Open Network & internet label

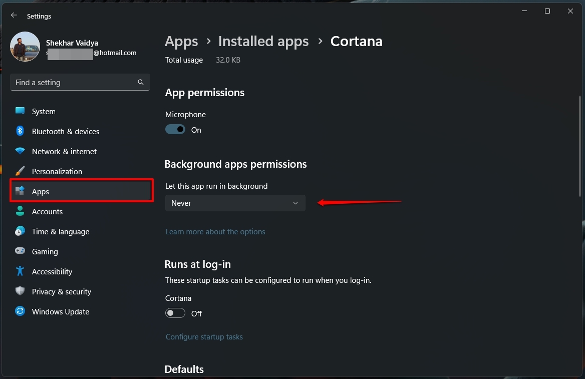[x=64, y=152]
